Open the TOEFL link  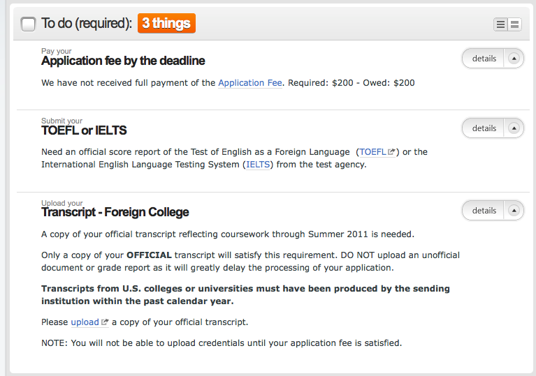(x=373, y=152)
